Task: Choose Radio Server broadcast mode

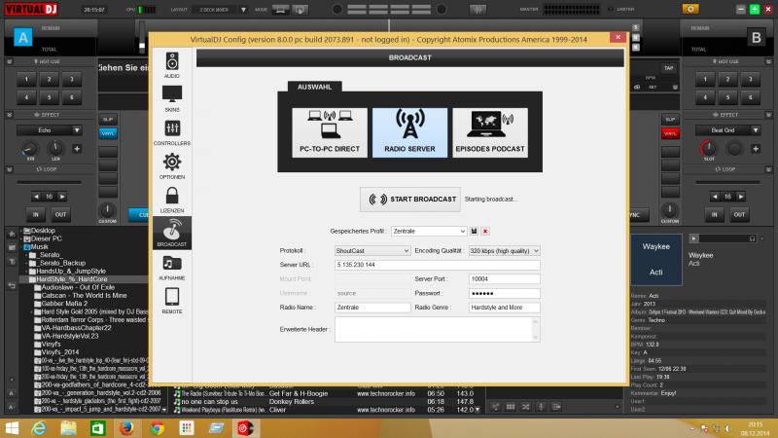Action: pyautogui.click(x=409, y=132)
